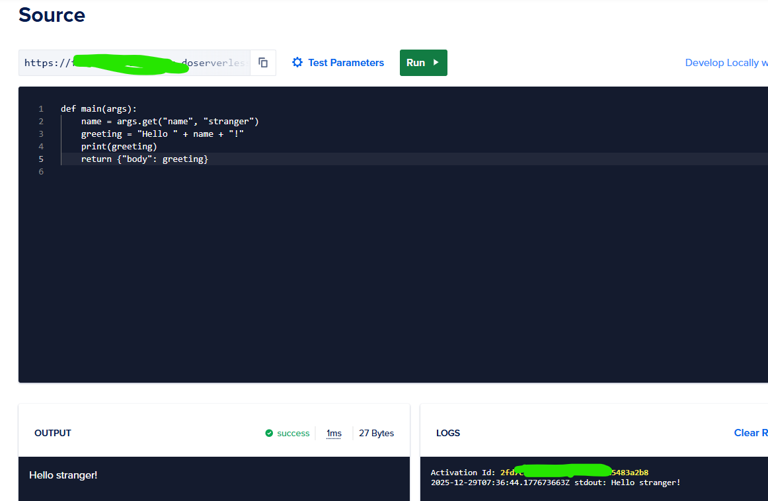The width and height of the screenshot is (768, 501).
Task: Click the return {"body": greeting} line
Action: [x=145, y=159]
